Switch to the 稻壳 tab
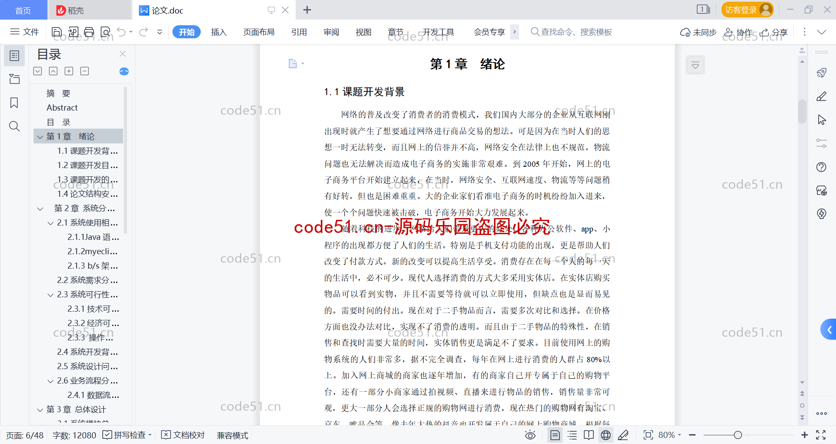 click(89, 10)
